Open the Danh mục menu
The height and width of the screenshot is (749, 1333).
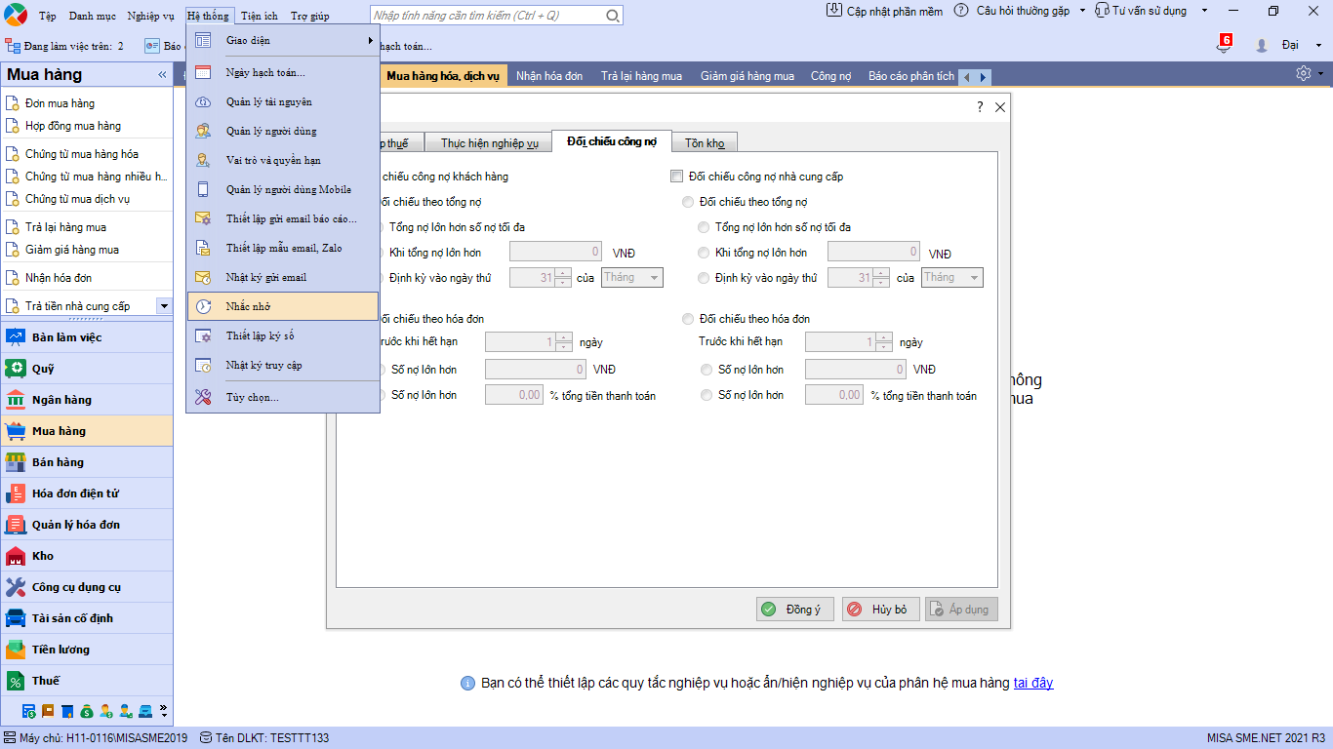click(93, 16)
